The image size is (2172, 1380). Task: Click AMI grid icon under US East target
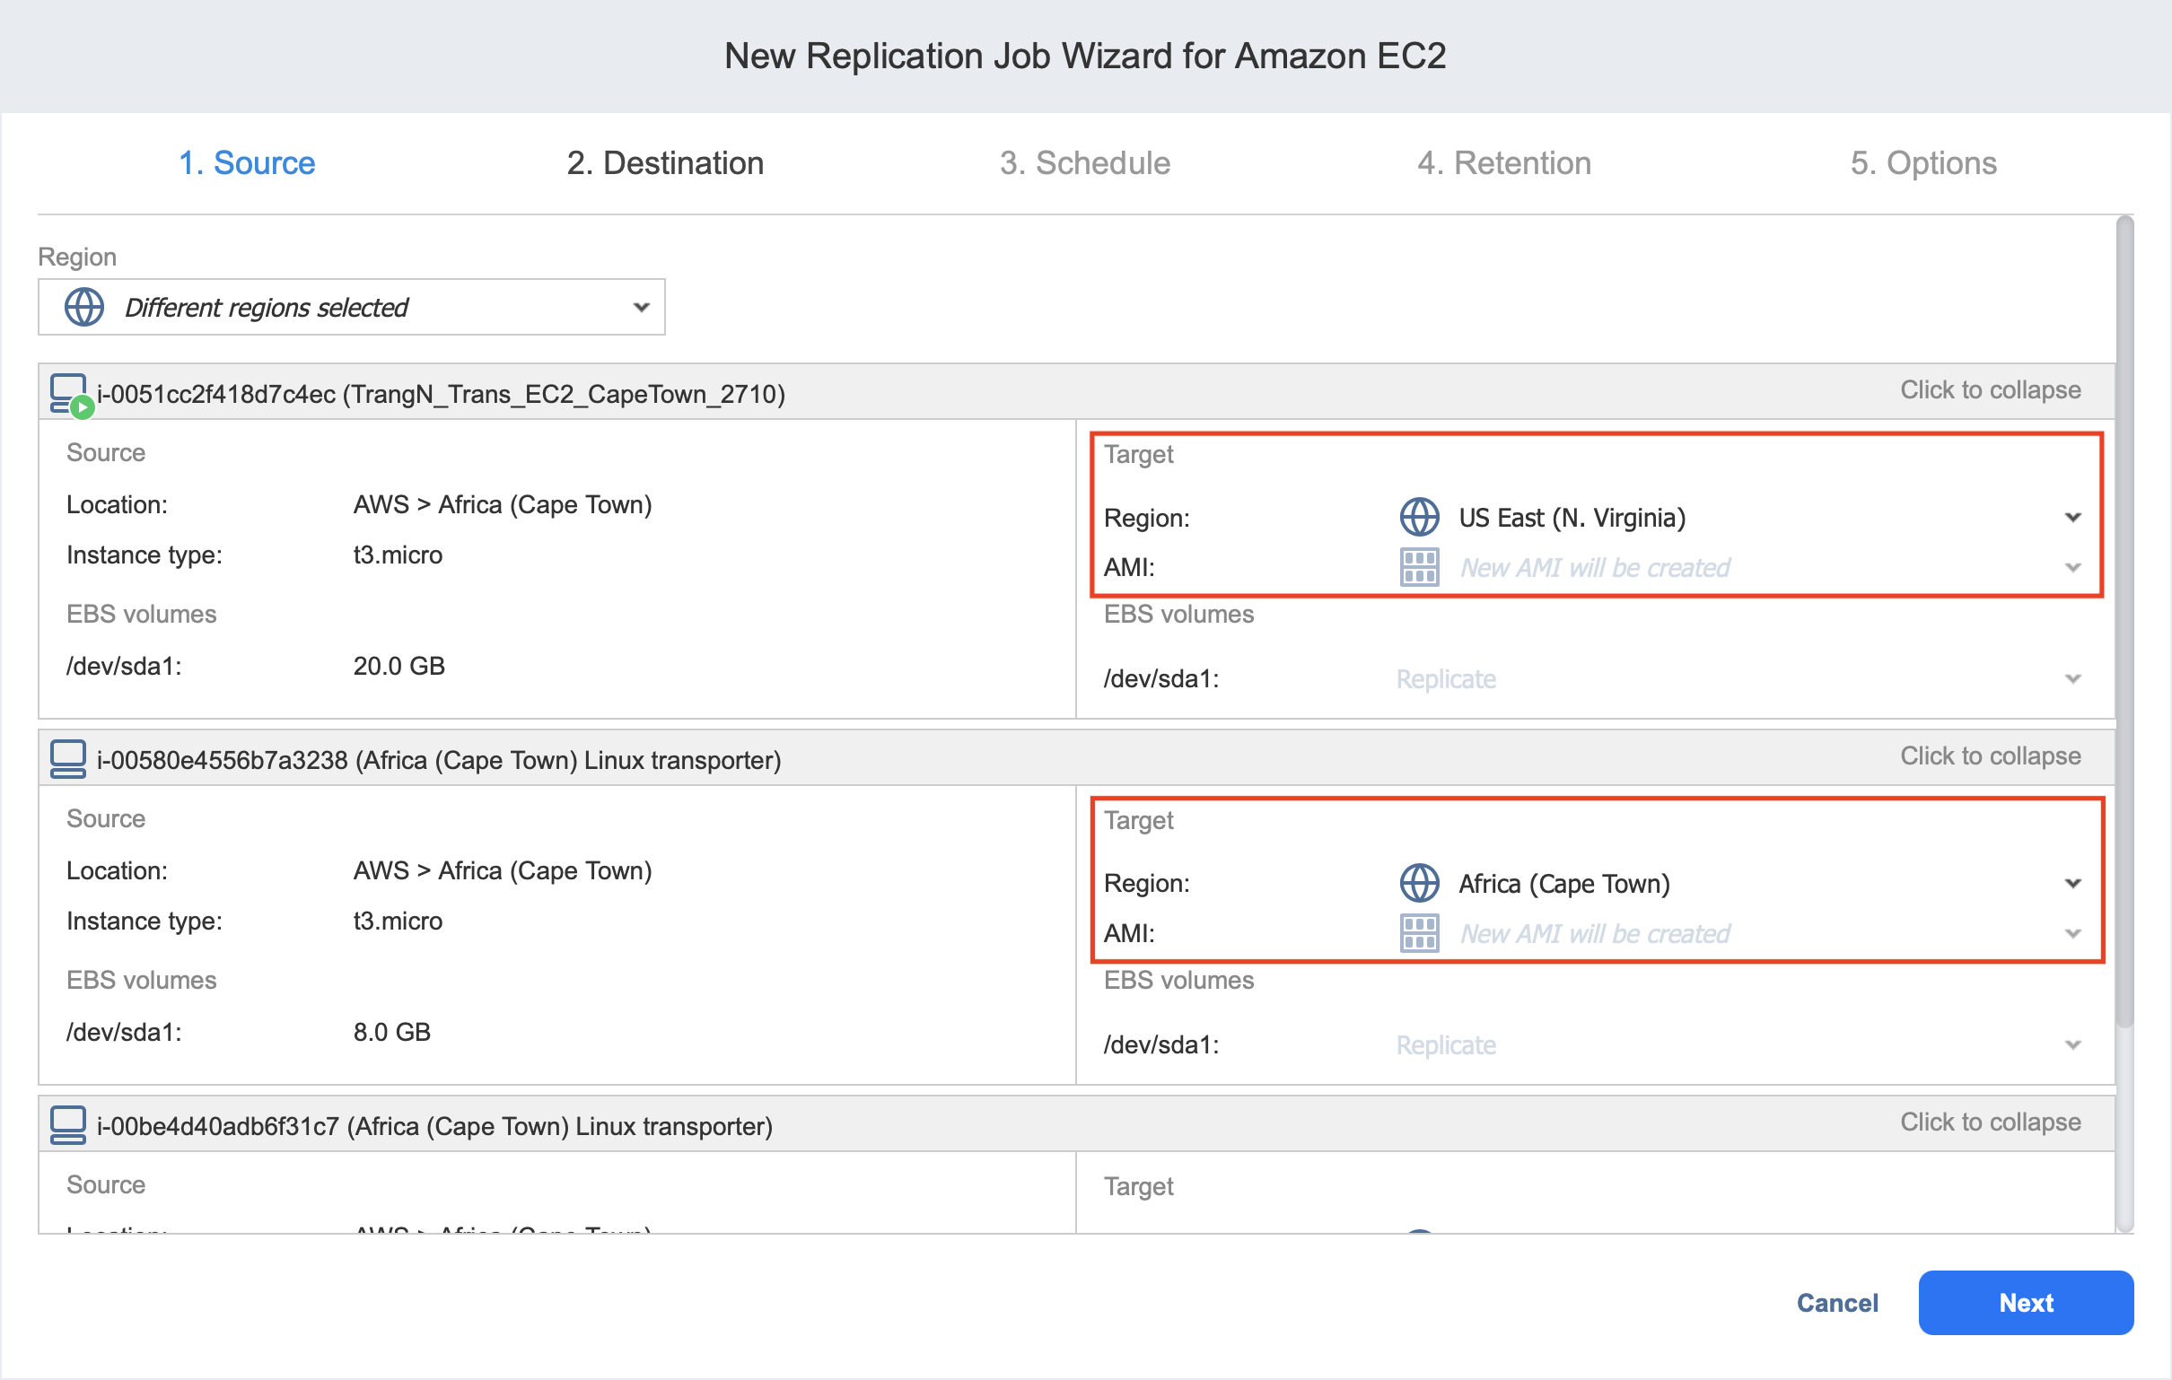[x=1419, y=567]
